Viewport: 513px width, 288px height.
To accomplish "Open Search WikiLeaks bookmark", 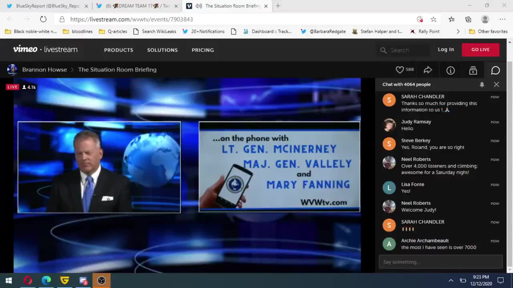I will [154, 32].
